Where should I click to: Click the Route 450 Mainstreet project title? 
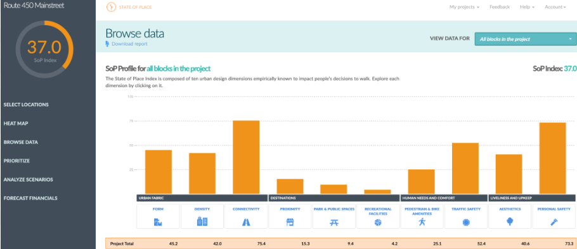pos(34,6)
